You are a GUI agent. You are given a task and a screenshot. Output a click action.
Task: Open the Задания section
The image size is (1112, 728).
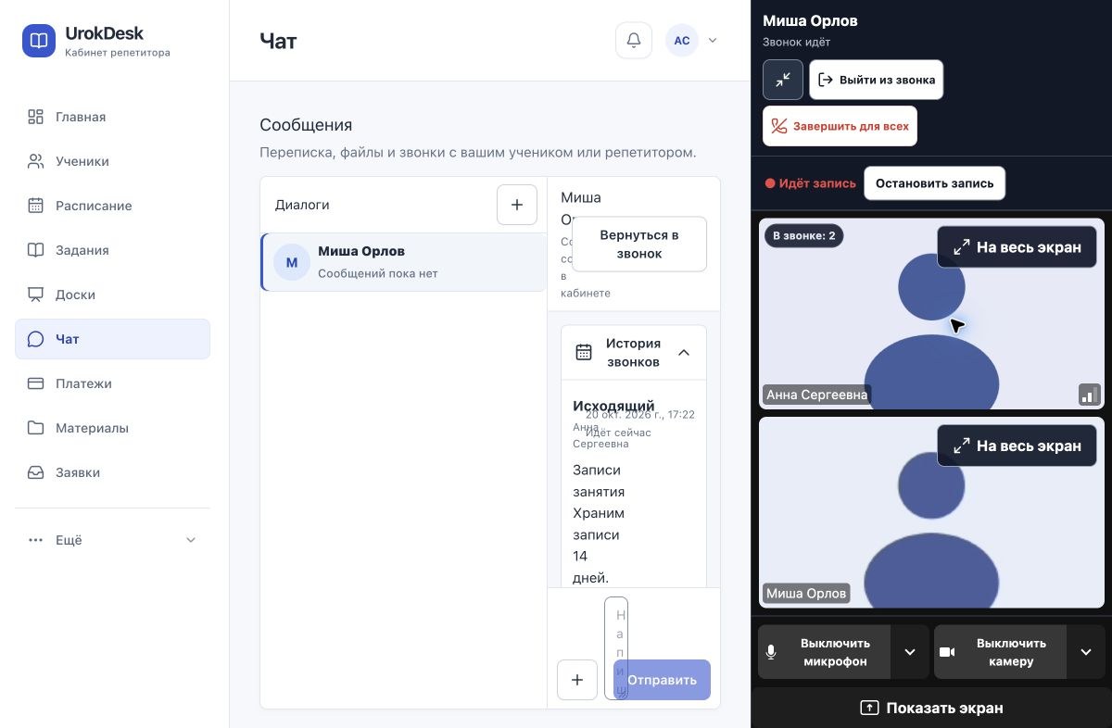click(x=113, y=250)
